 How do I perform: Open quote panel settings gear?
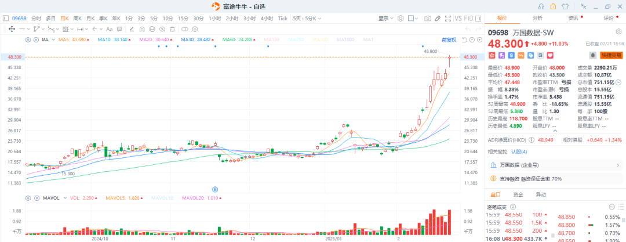(x=618, y=31)
